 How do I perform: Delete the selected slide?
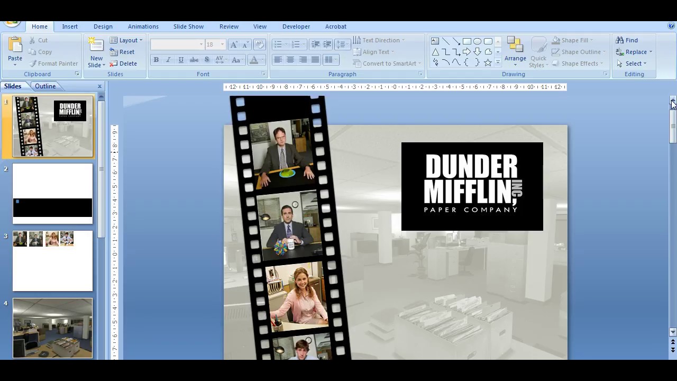(123, 63)
